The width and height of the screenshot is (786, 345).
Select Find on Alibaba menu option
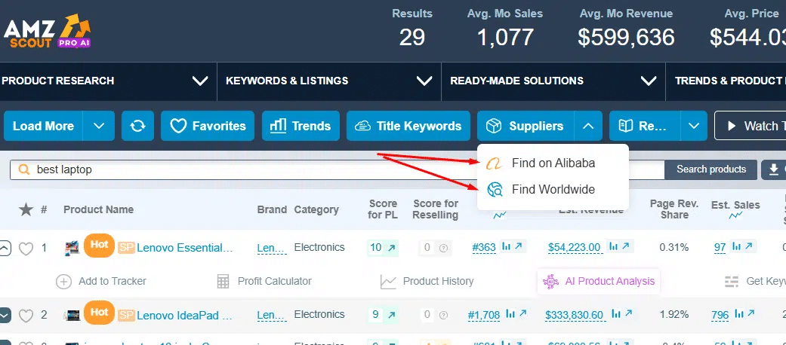pyautogui.click(x=553, y=163)
